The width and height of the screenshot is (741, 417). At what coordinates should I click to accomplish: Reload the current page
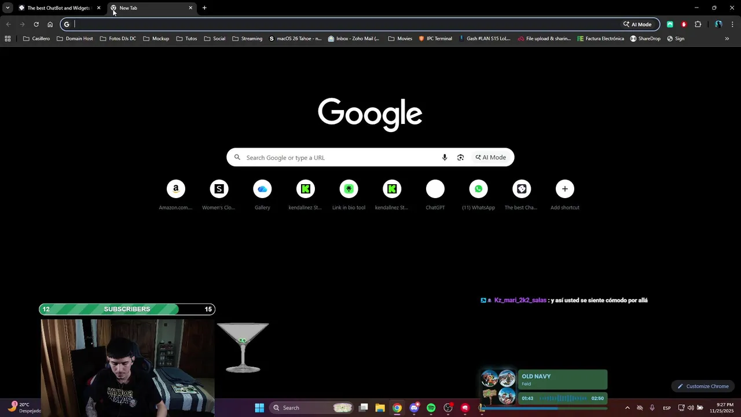36,24
